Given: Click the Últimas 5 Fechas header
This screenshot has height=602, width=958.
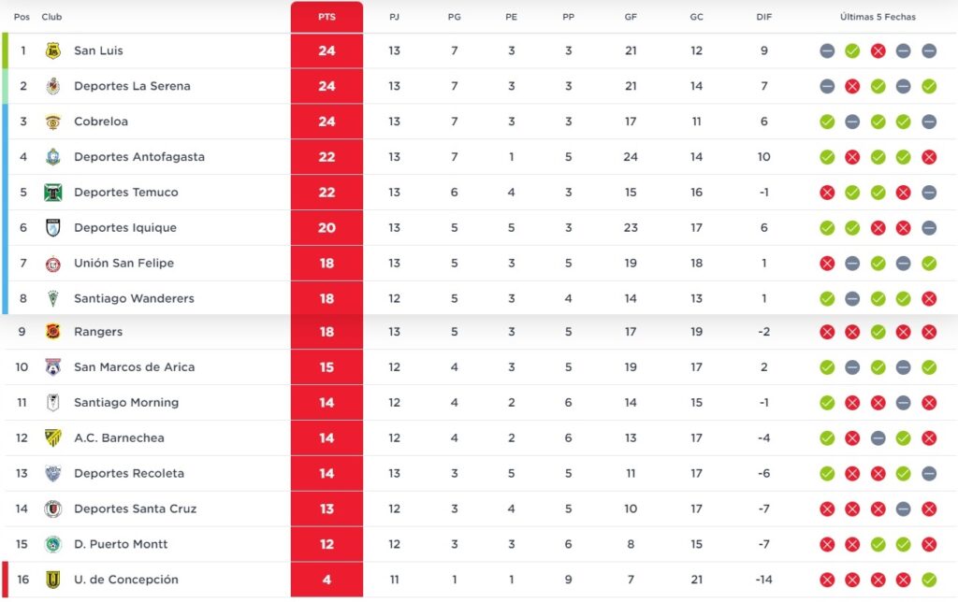Looking at the screenshot, I should point(878,17).
